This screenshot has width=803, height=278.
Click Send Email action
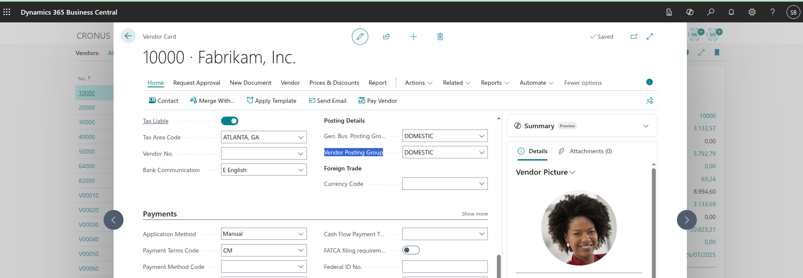point(328,101)
